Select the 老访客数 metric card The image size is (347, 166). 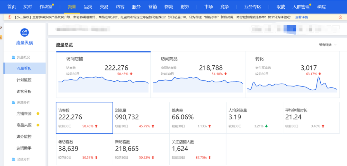tap(85, 149)
